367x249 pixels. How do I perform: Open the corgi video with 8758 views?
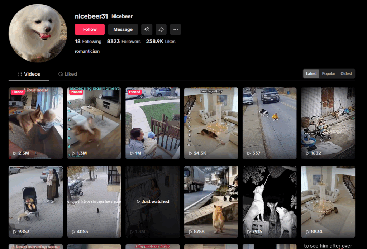pos(211,201)
